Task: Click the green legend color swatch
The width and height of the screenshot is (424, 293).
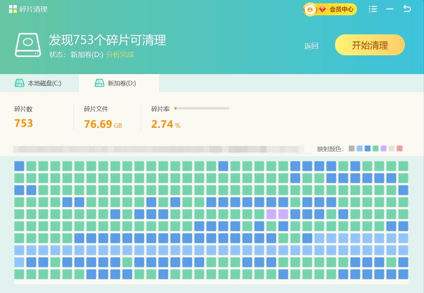Action: click(375, 149)
